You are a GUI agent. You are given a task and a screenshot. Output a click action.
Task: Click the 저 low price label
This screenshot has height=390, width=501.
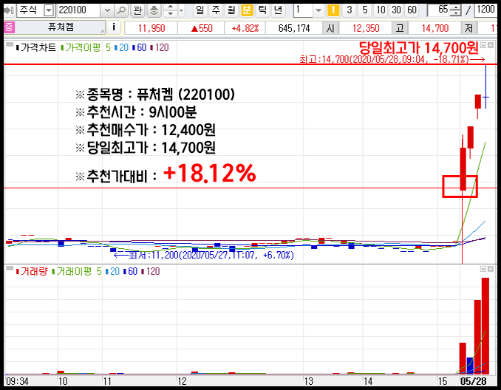click(468, 28)
